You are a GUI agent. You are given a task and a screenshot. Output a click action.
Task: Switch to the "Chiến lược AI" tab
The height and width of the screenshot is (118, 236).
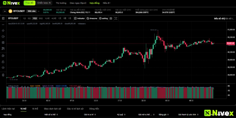pos(44,3)
